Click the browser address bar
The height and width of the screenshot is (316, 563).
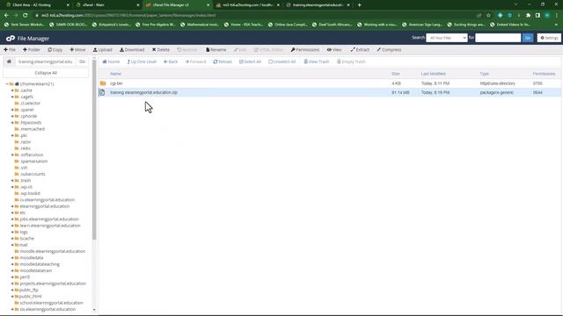coord(252,16)
